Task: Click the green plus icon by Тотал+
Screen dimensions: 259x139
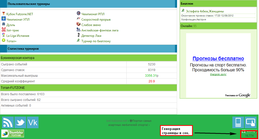Action: [3, 40]
